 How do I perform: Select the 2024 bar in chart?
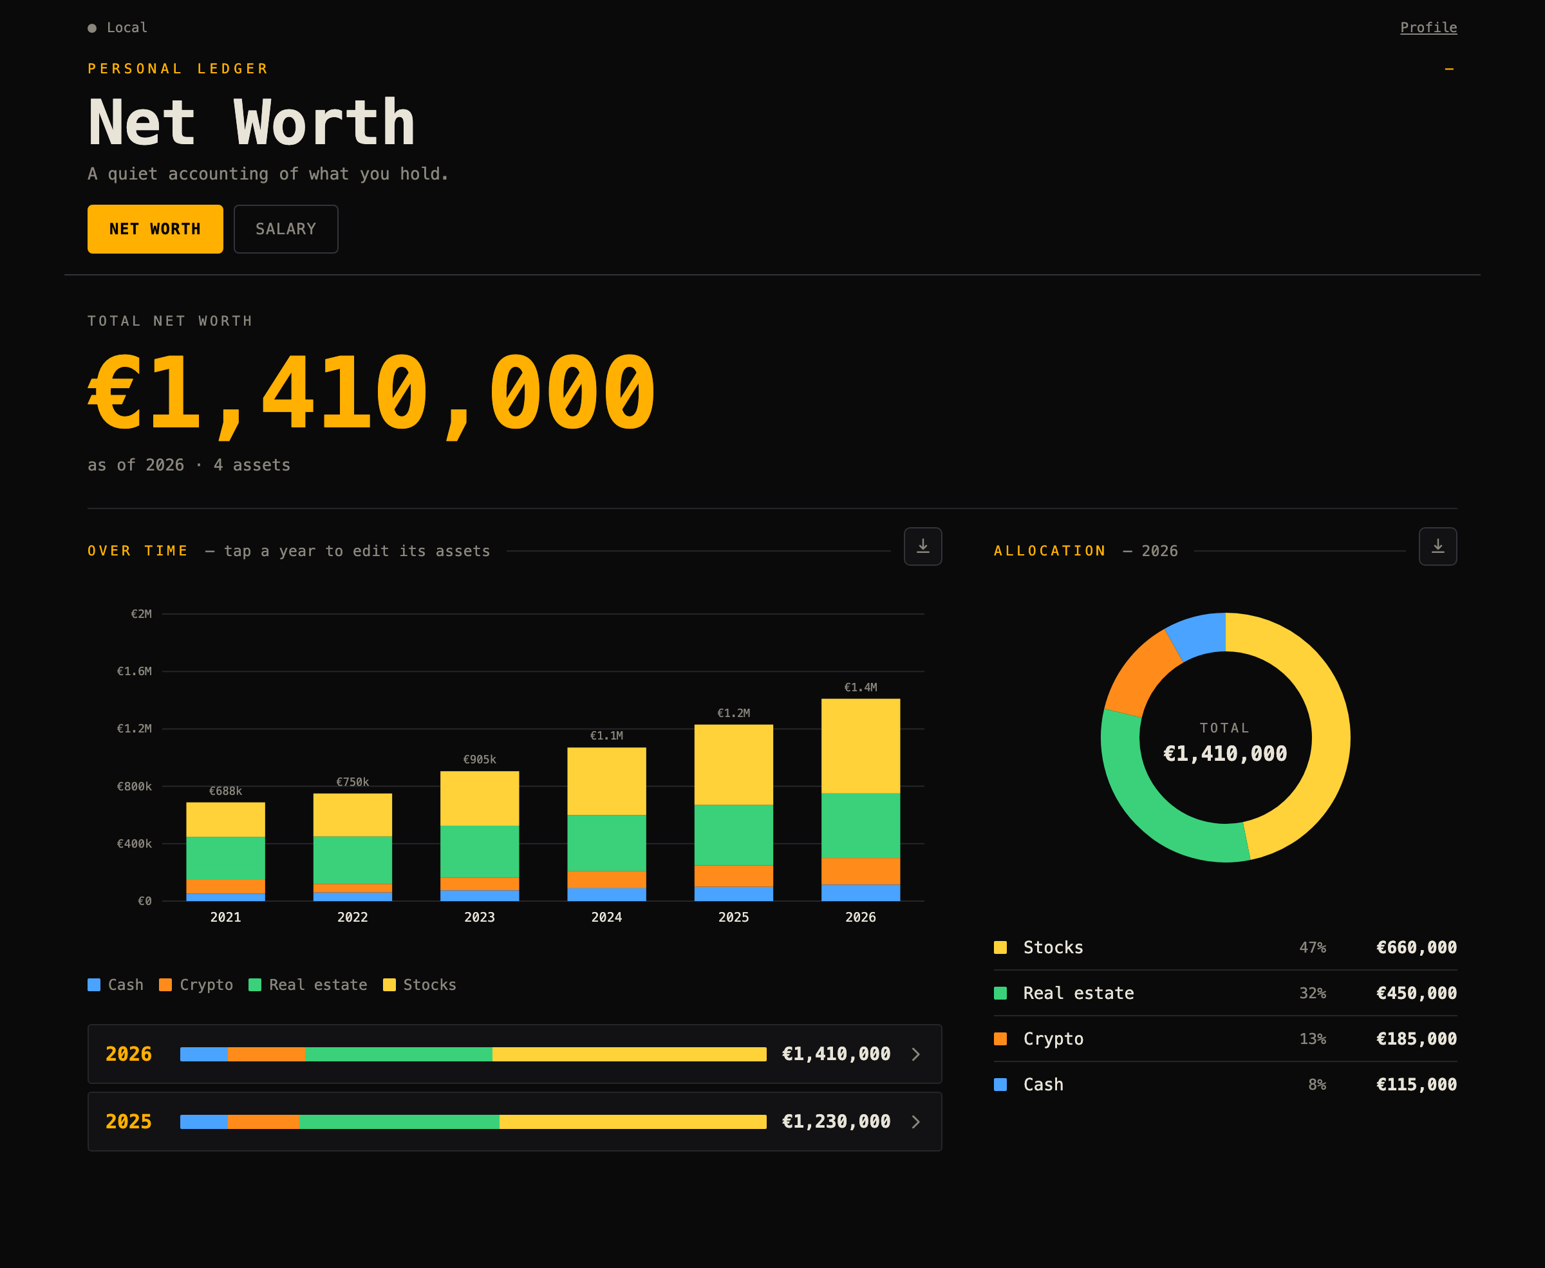(607, 824)
